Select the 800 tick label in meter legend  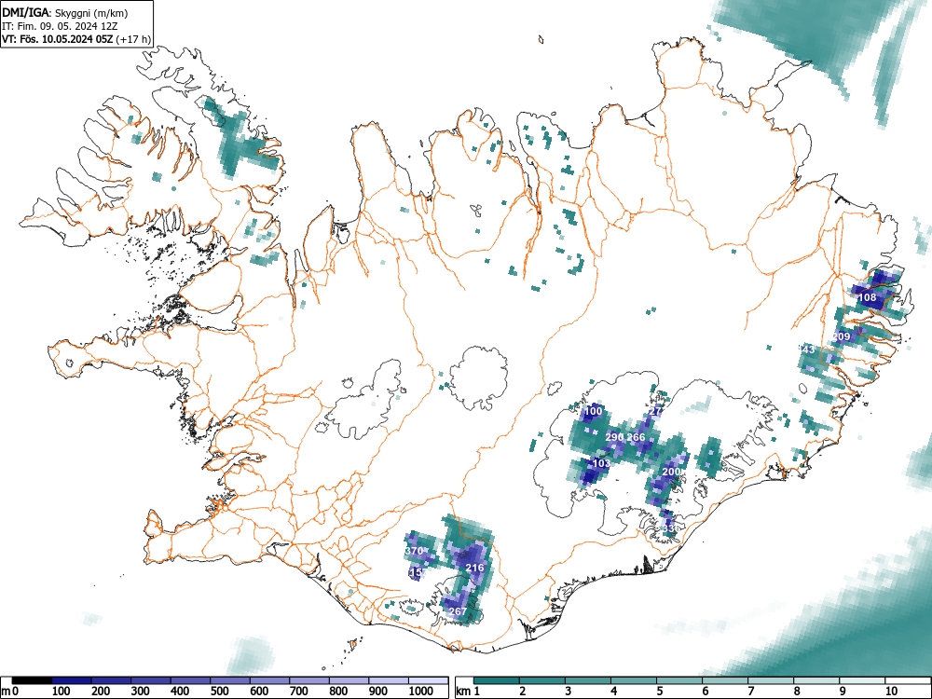pos(338,692)
